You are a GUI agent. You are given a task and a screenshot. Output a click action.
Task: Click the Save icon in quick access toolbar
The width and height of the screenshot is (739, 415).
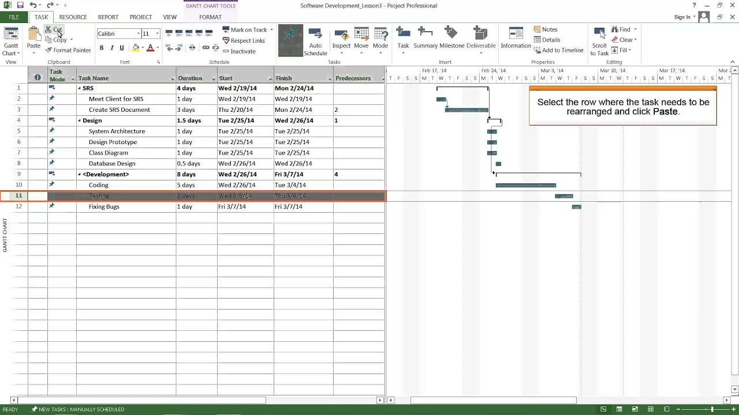pyautogui.click(x=20, y=5)
